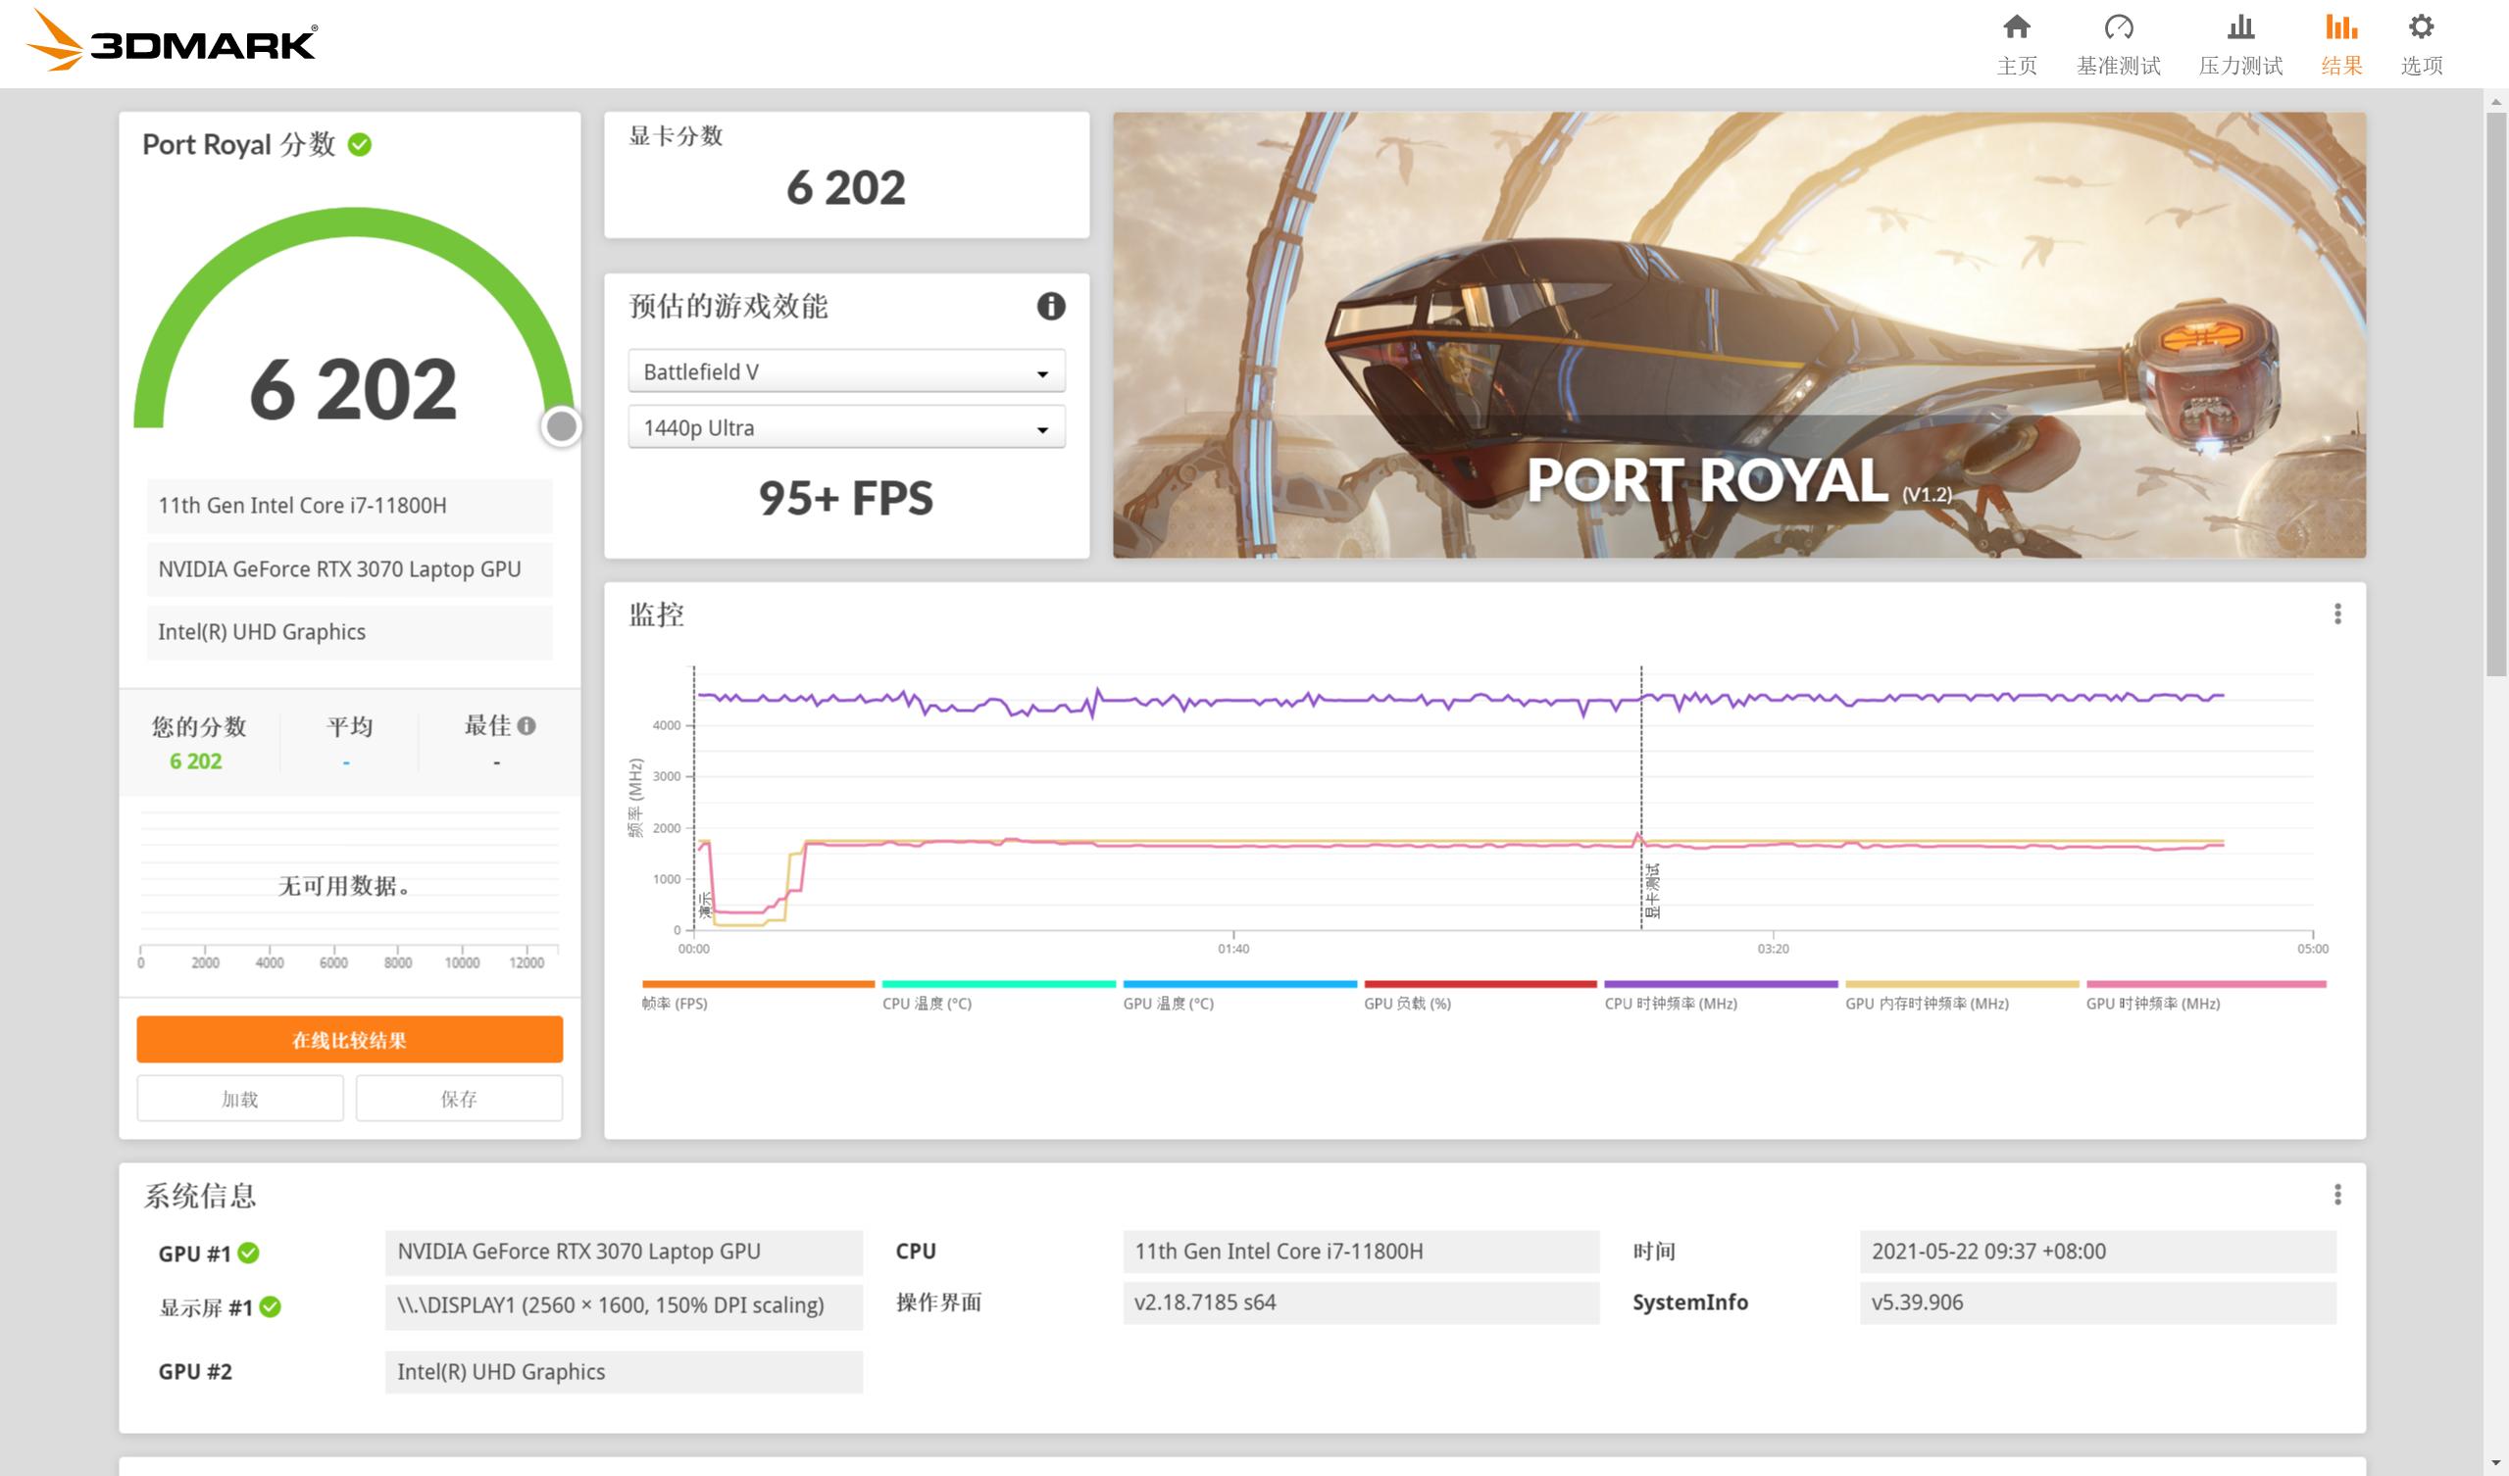2509x1476 pixels.
Task: Click info icon next to 最佳 (best) score
Action: 527,725
